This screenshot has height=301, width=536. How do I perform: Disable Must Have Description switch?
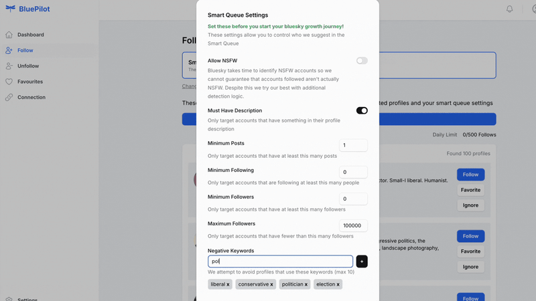[362, 110]
